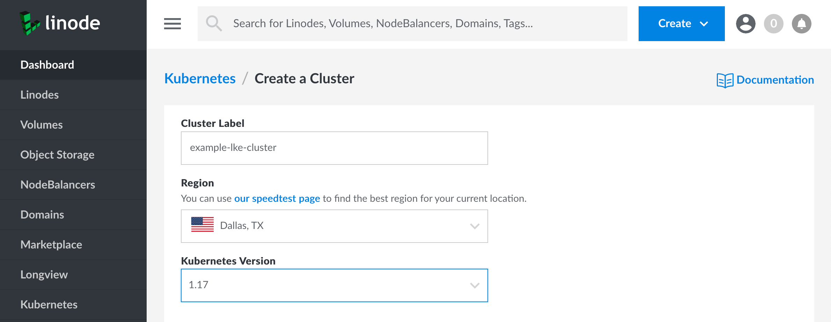Click the Kubernetes breadcrumb link
Viewport: 831px width, 322px height.
(x=200, y=79)
